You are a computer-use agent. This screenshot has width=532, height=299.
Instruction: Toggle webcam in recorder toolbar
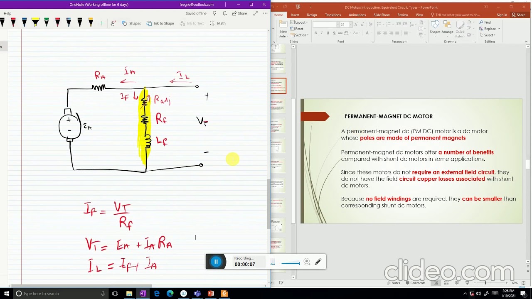pyautogui.click(x=307, y=262)
